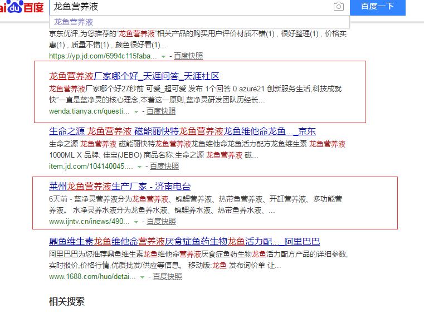This screenshot has width=424, height=313.
Task: Expand the arrow beside the wenda.tianya.cn URL
Action: [135, 111]
